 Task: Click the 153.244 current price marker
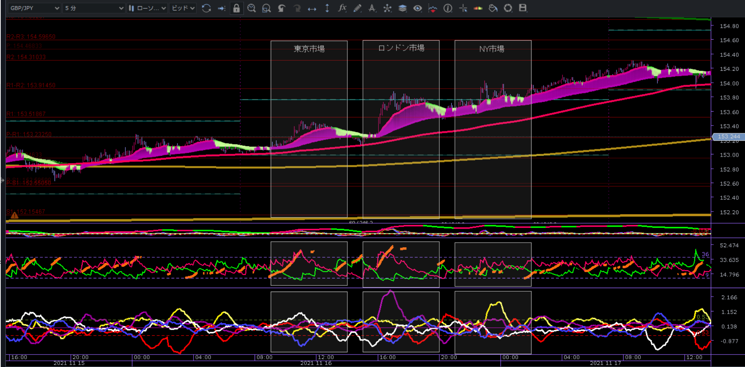[x=728, y=136]
